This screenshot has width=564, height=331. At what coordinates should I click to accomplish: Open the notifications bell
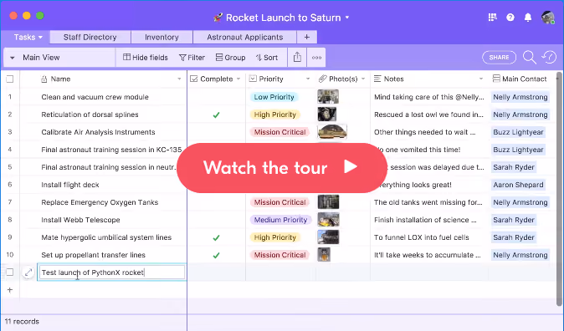[528, 18]
